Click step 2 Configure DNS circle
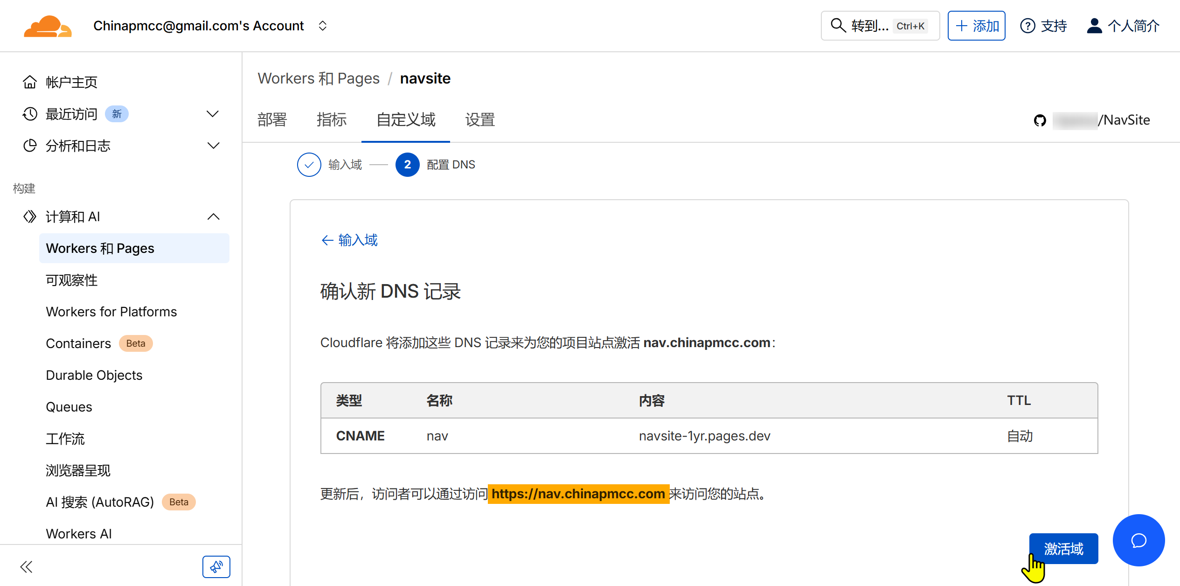Image resolution: width=1180 pixels, height=586 pixels. [407, 165]
